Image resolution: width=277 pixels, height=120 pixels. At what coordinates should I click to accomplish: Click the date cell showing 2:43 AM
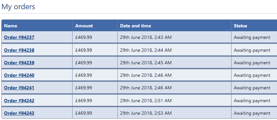click(146, 38)
